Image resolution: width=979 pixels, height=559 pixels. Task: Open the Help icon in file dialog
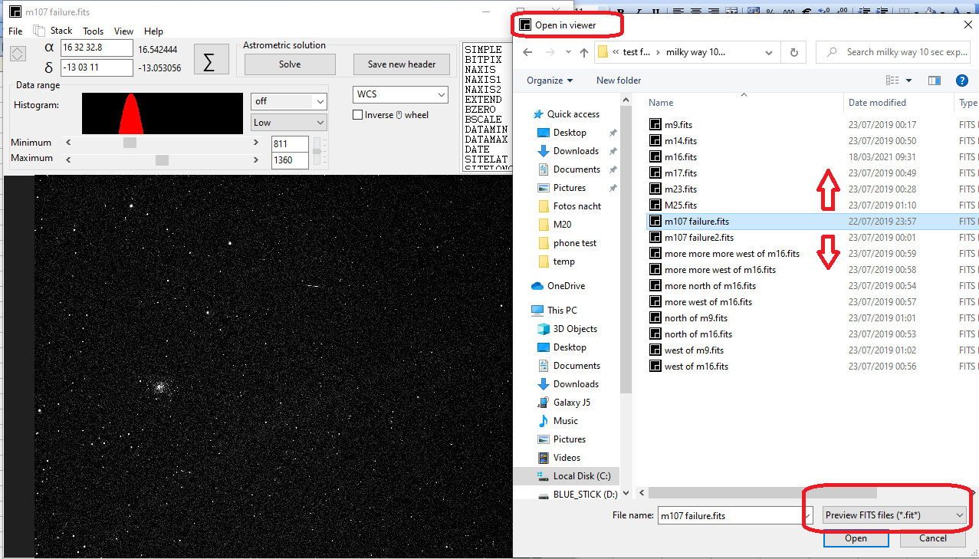point(961,80)
